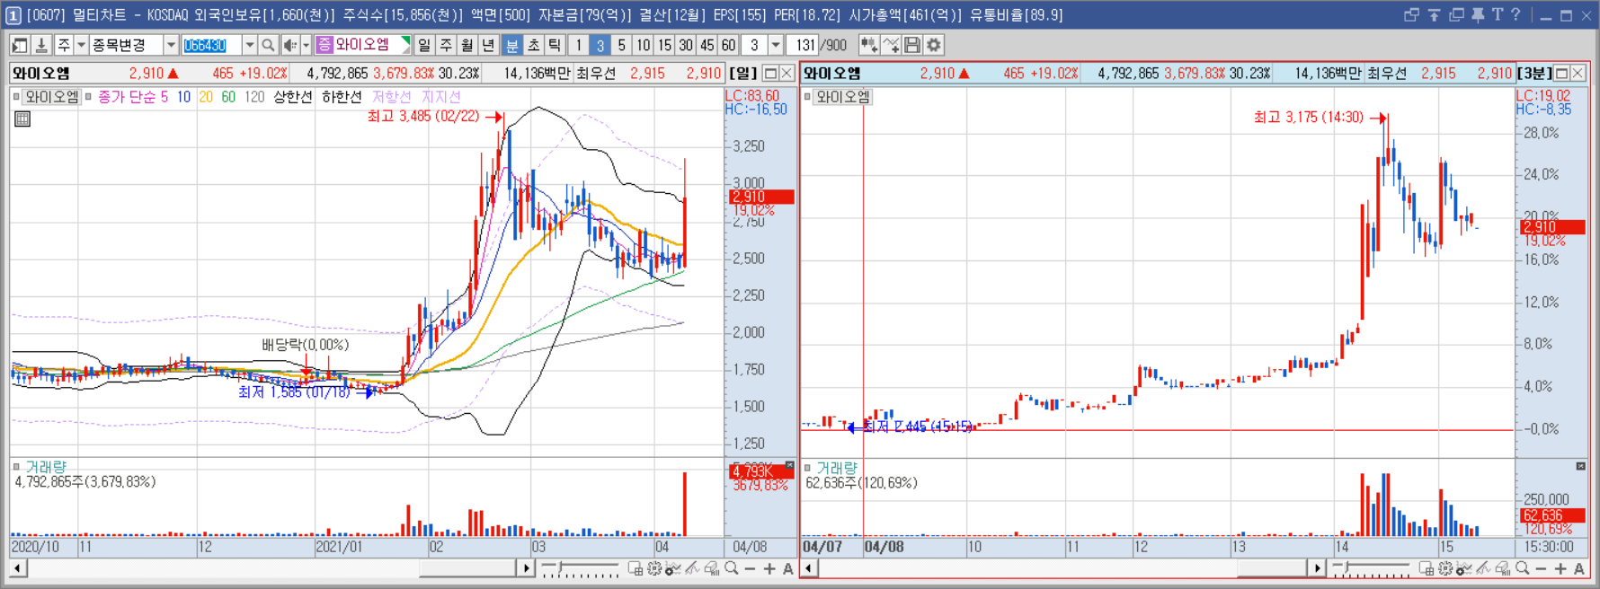
Task: Click the 하한선 lower band label
Action: (x=342, y=97)
